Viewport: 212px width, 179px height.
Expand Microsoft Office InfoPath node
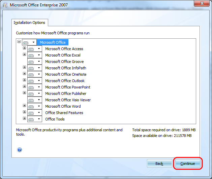pyautogui.click(x=24, y=67)
